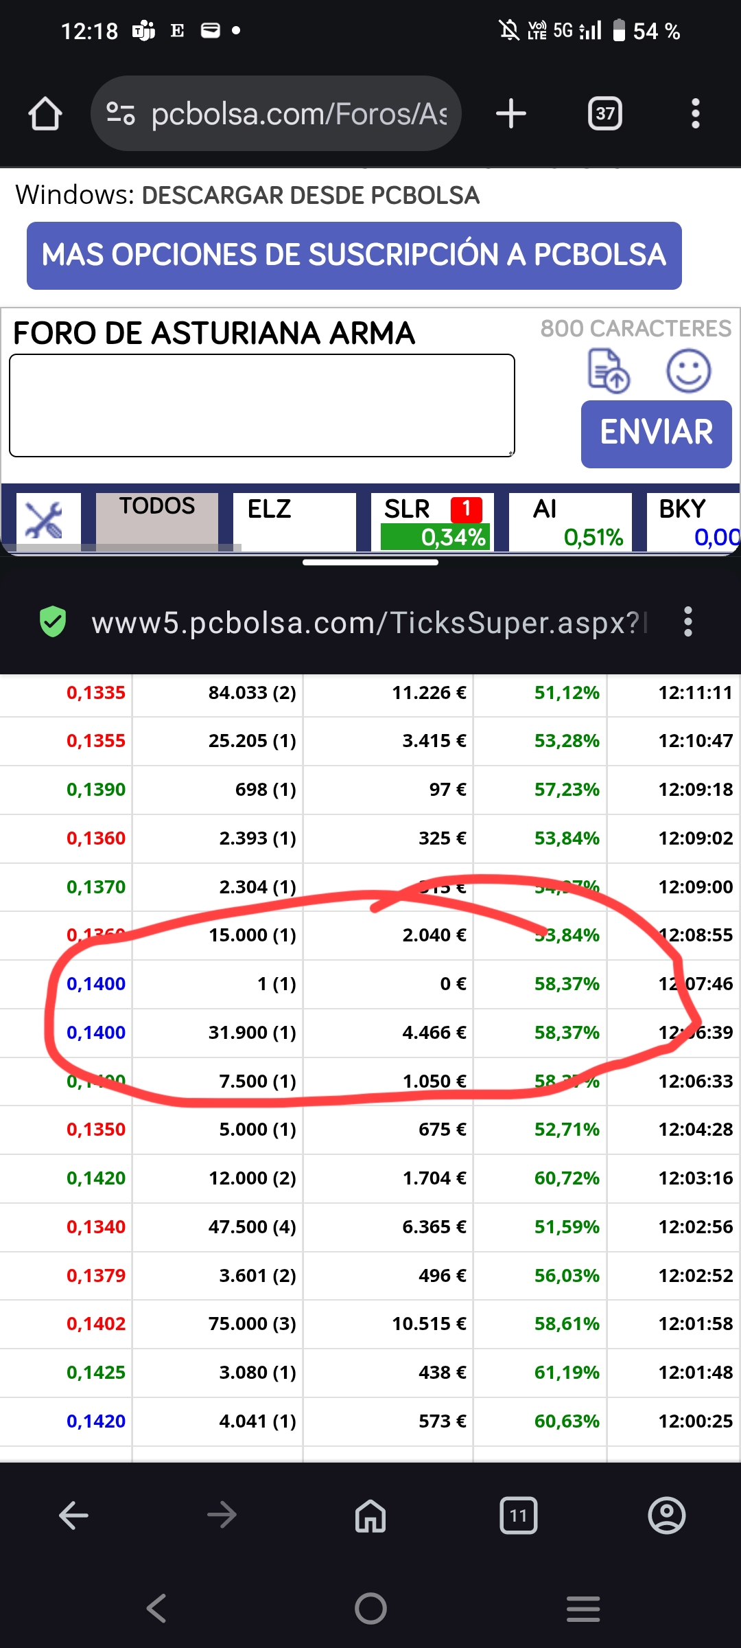Click amount 4.466 €

click(x=434, y=1033)
